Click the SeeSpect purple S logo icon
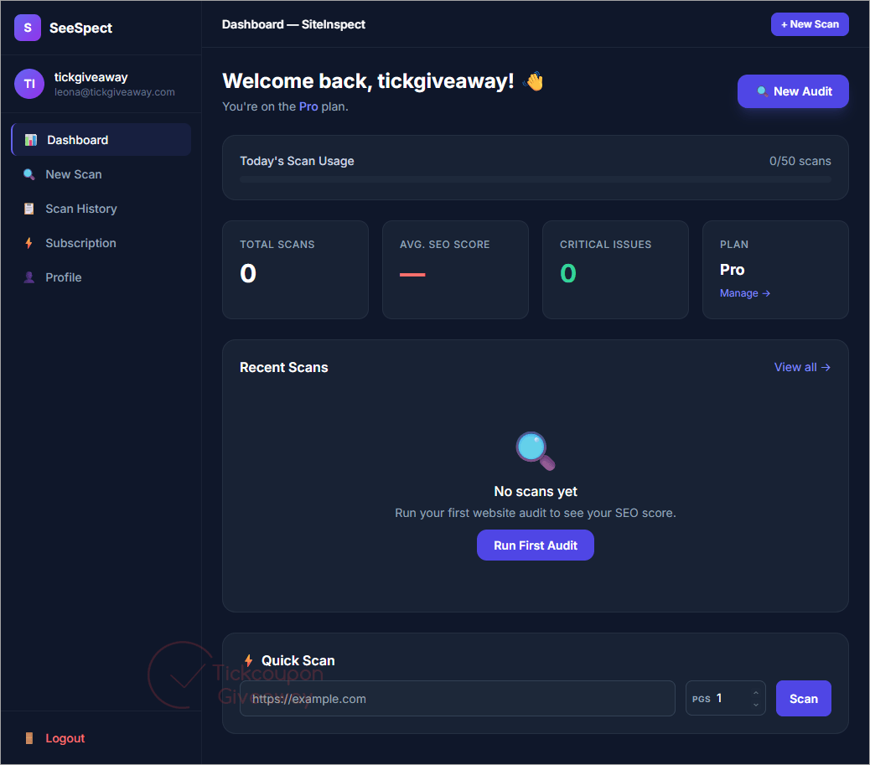870x765 pixels. point(27,28)
